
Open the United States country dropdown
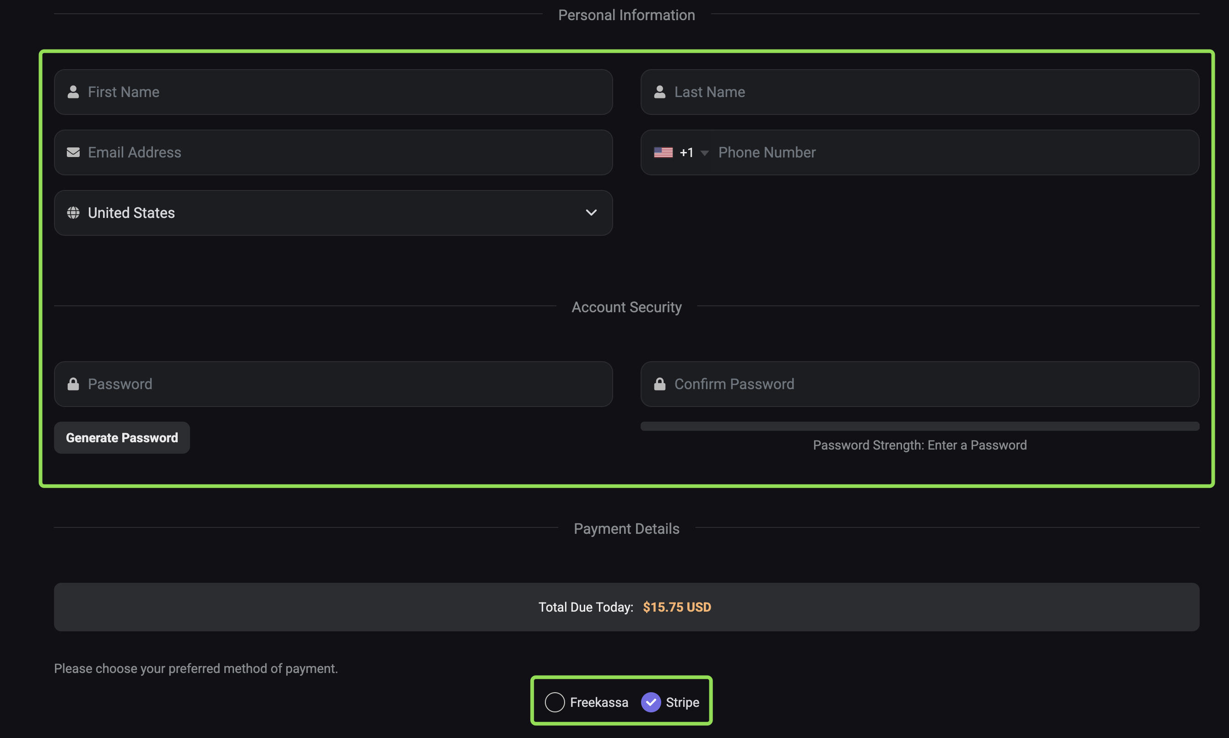[x=333, y=213]
